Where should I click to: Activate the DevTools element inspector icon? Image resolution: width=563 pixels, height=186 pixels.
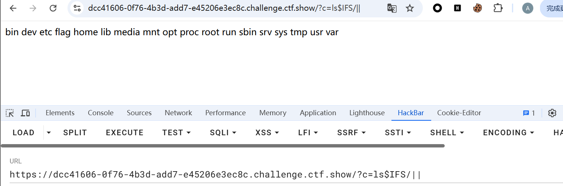point(10,113)
